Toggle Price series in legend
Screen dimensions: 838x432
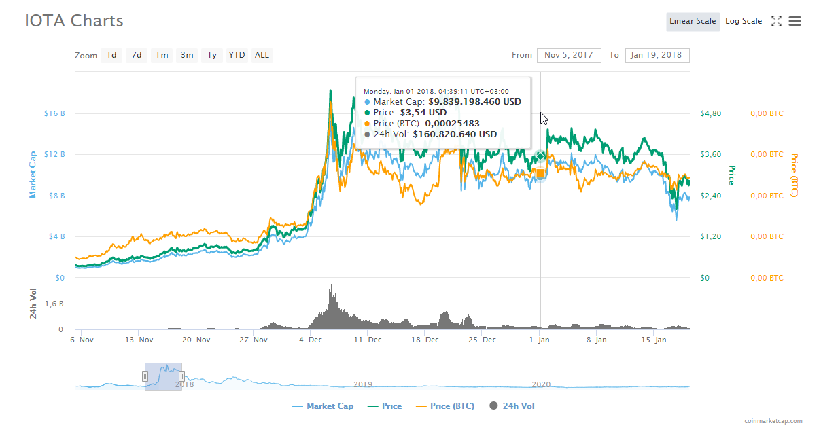385,406
